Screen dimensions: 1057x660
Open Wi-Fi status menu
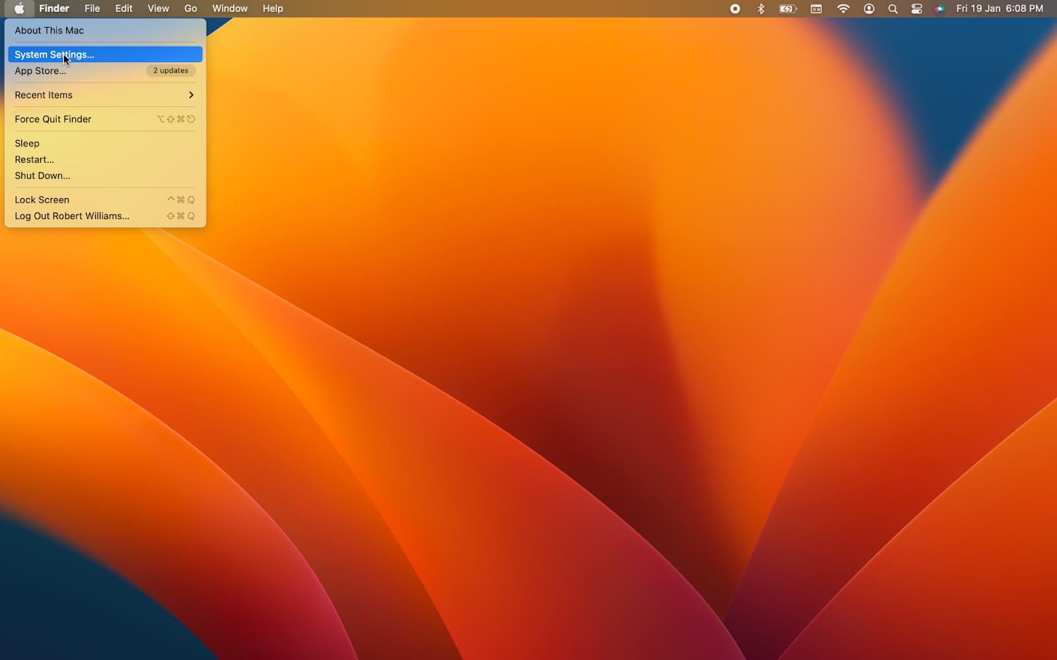[843, 9]
